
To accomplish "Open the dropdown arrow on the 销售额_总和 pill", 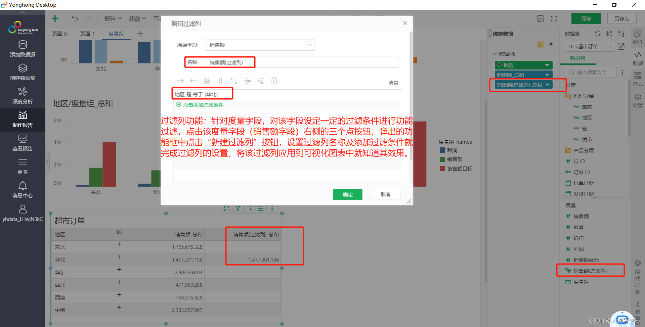I will pyautogui.click(x=547, y=75).
